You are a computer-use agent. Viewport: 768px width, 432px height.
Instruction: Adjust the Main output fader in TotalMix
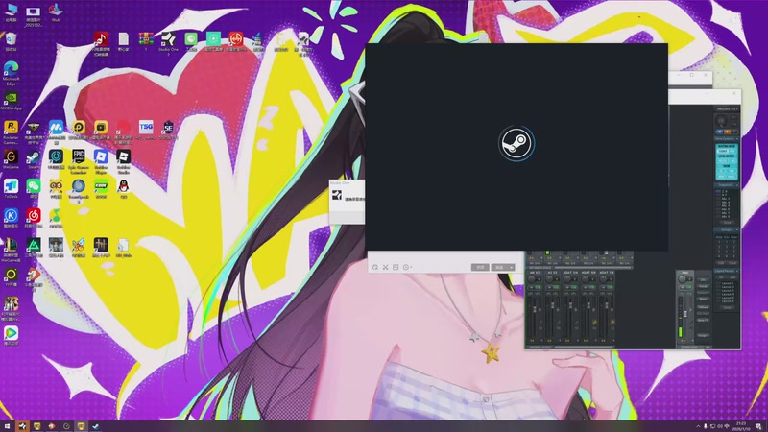coord(685,314)
